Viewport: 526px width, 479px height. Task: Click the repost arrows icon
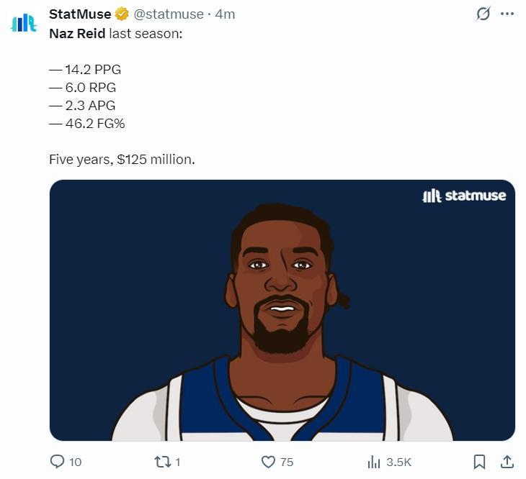click(163, 461)
